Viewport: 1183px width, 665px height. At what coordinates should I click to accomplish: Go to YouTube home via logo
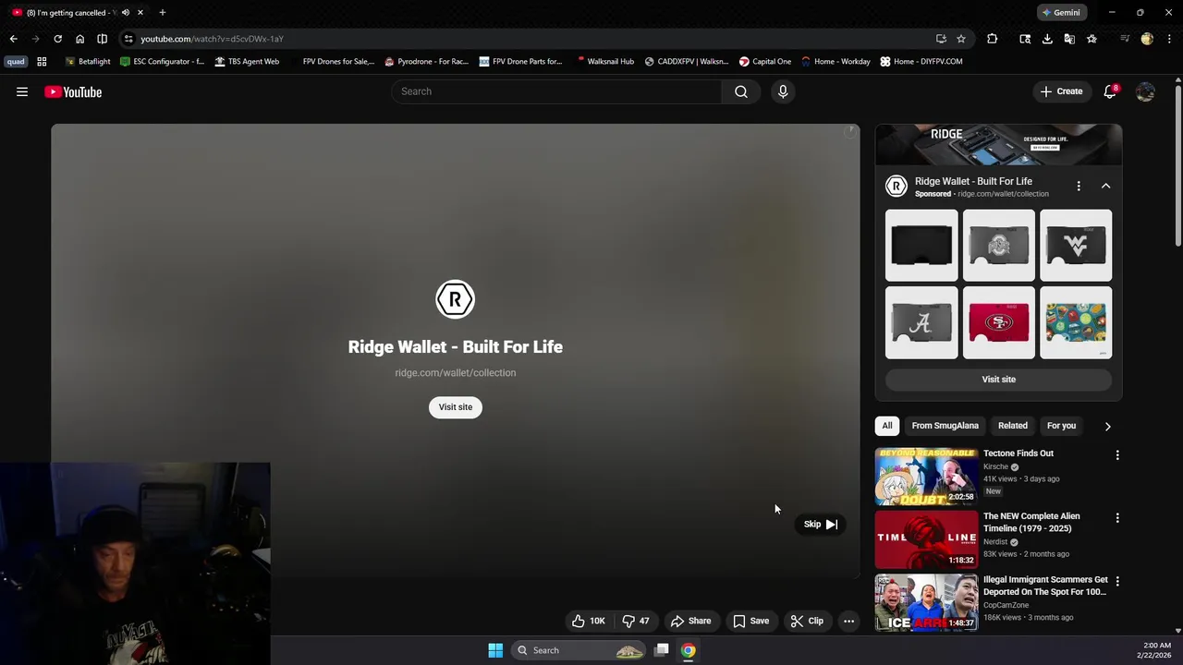pos(73,91)
